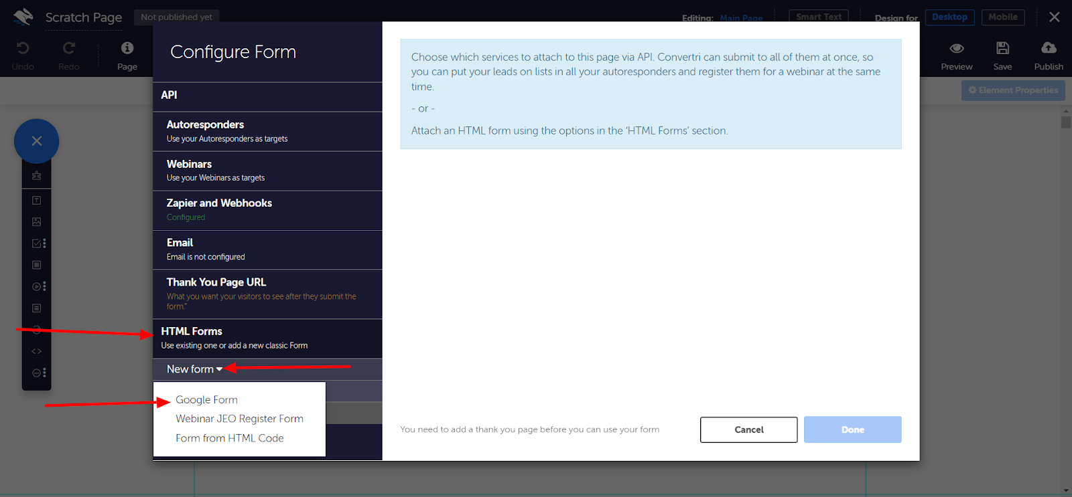This screenshot has height=497, width=1072.
Task: Click the blue API services info box
Action: [651, 94]
